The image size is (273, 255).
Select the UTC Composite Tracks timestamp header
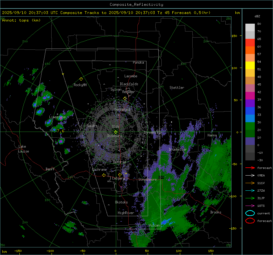point(106,13)
